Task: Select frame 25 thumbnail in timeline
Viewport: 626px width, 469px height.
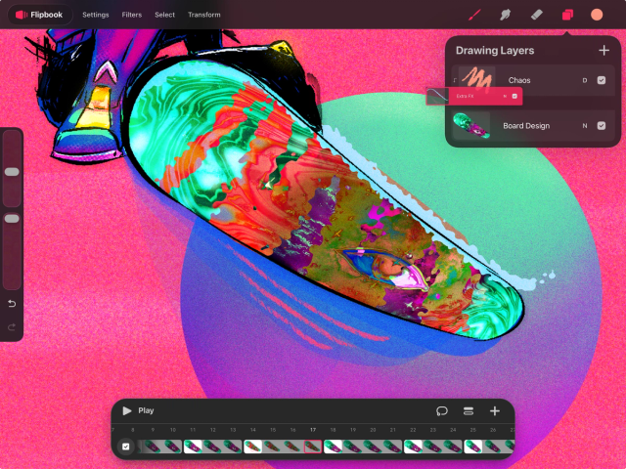Action: tap(473, 447)
